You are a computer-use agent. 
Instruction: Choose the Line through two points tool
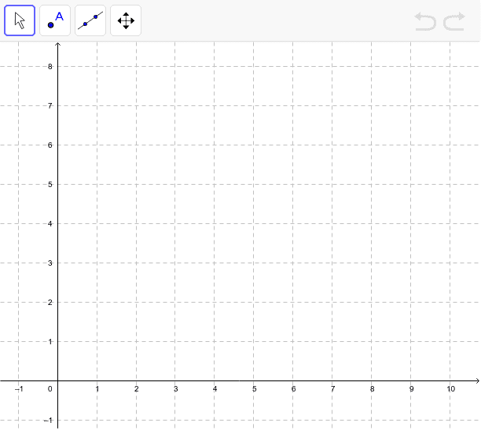(x=90, y=20)
